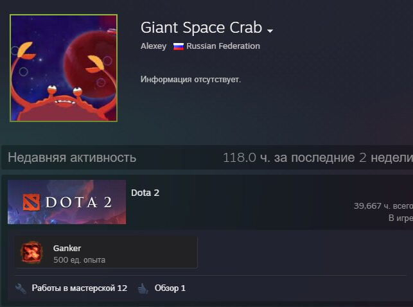Click the 39,667 ч. всего hours text
This screenshot has width=413, height=307.
pyautogui.click(x=383, y=206)
